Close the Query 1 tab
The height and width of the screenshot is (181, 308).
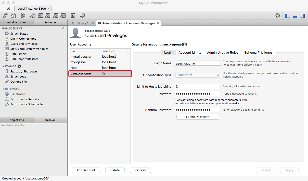93,23
